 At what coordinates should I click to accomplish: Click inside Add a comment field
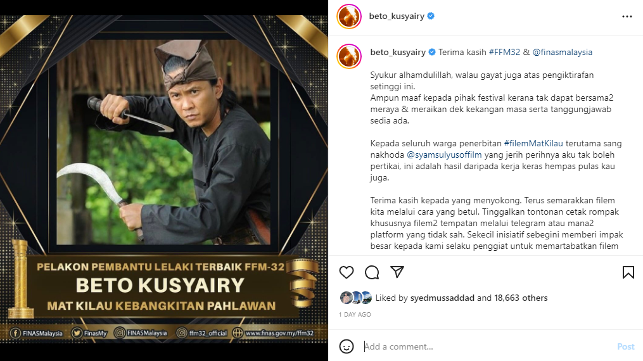point(488,346)
